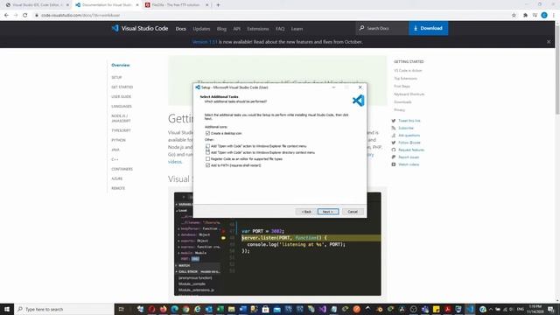The width and height of the screenshot is (560, 315).
Task: Open Extensions in the site navigation
Action: click(x=258, y=29)
